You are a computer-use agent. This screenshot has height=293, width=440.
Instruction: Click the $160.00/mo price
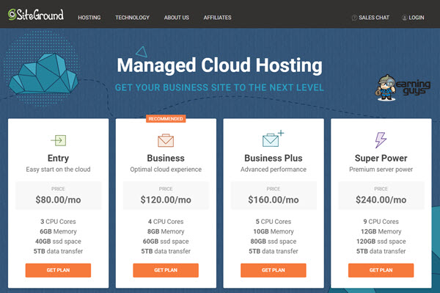[x=274, y=200]
